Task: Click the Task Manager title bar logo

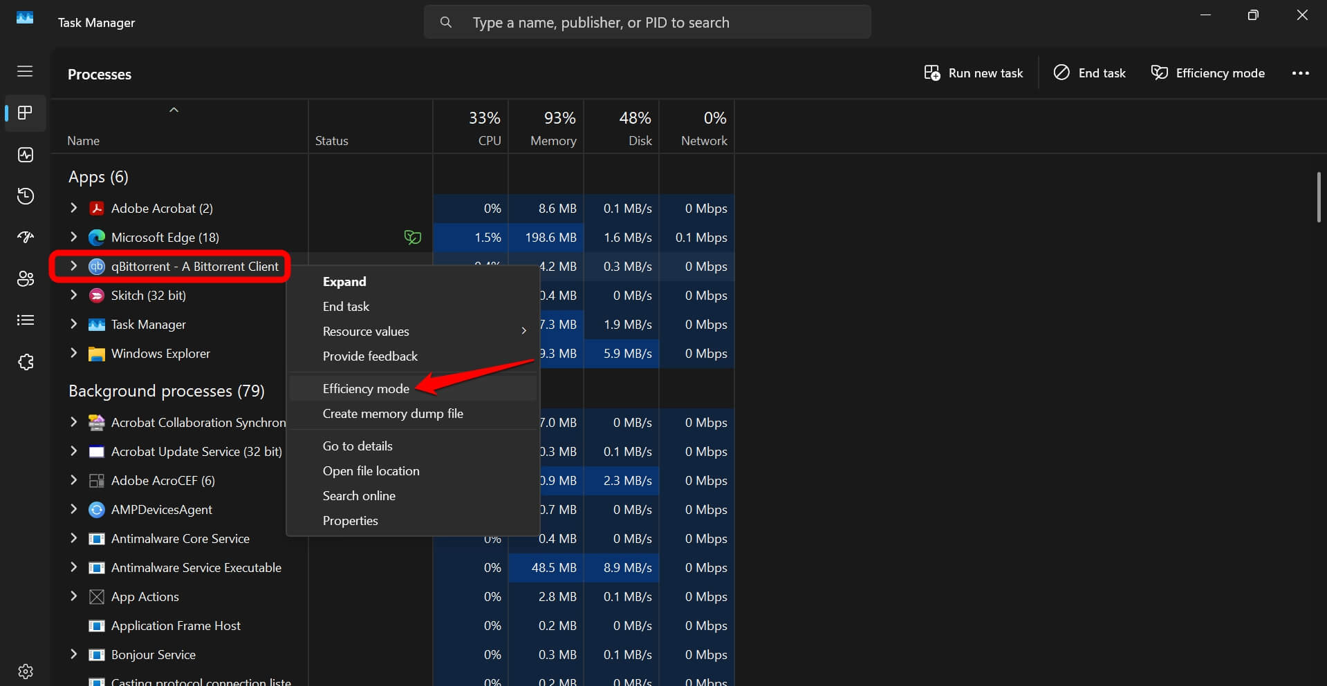Action: 25,18
